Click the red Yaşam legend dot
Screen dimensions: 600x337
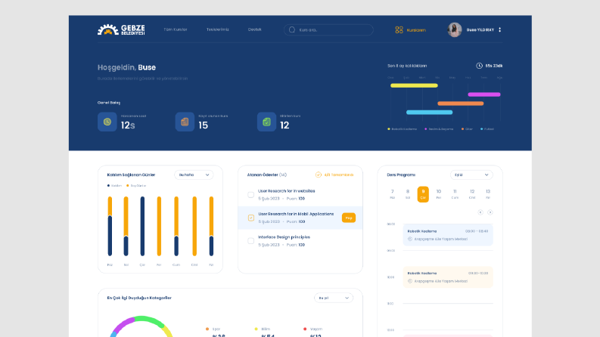point(305,329)
